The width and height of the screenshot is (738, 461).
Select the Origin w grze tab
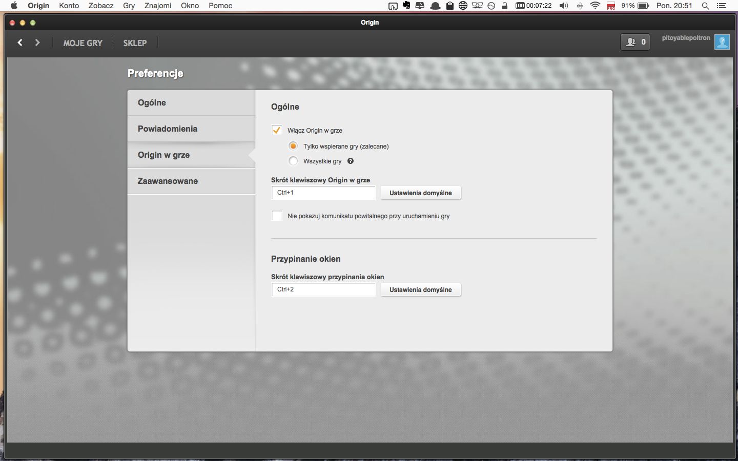191,155
